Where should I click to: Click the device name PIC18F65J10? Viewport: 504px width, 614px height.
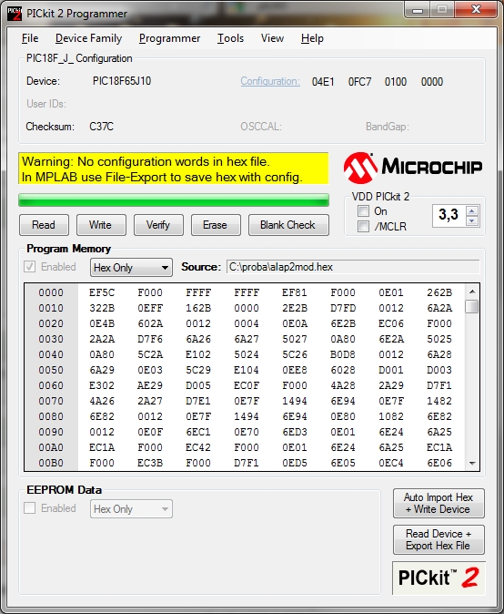(x=122, y=81)
